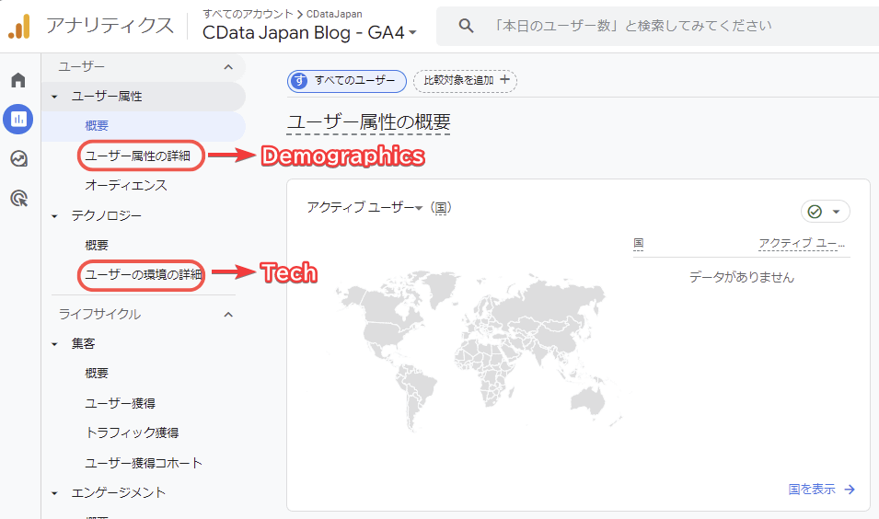
Task: Click the 国を表示 link
Action: click(x=812, y=490)
